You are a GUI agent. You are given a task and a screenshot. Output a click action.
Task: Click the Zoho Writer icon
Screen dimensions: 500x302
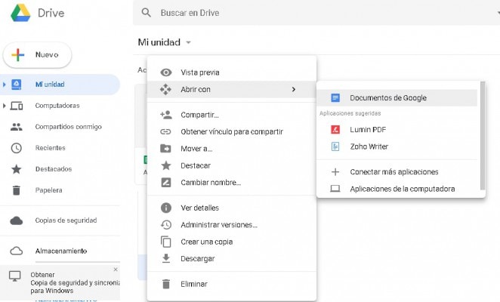pos(335,146)
